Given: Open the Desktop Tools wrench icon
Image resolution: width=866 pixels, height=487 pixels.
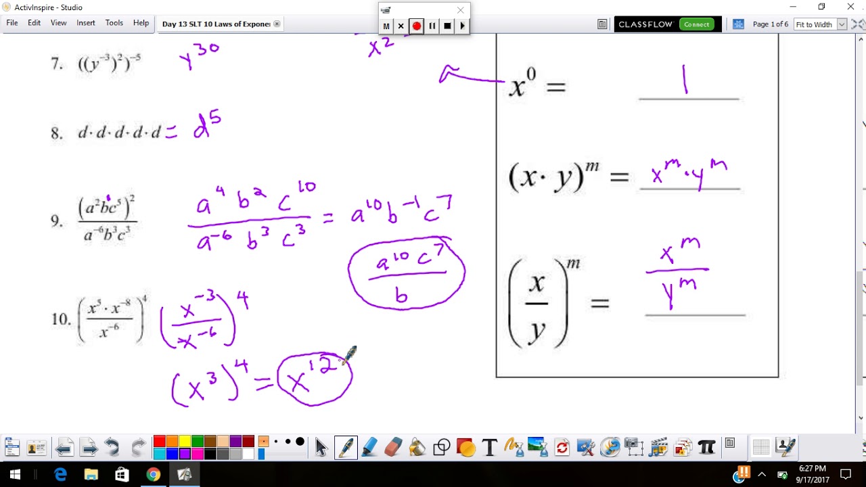Looking at the screenshot, I should pos(586,447).
